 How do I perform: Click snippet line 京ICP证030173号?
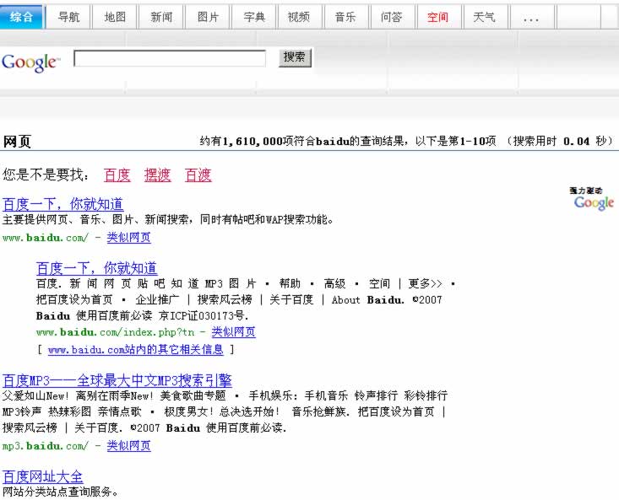[x=204, y=316]
